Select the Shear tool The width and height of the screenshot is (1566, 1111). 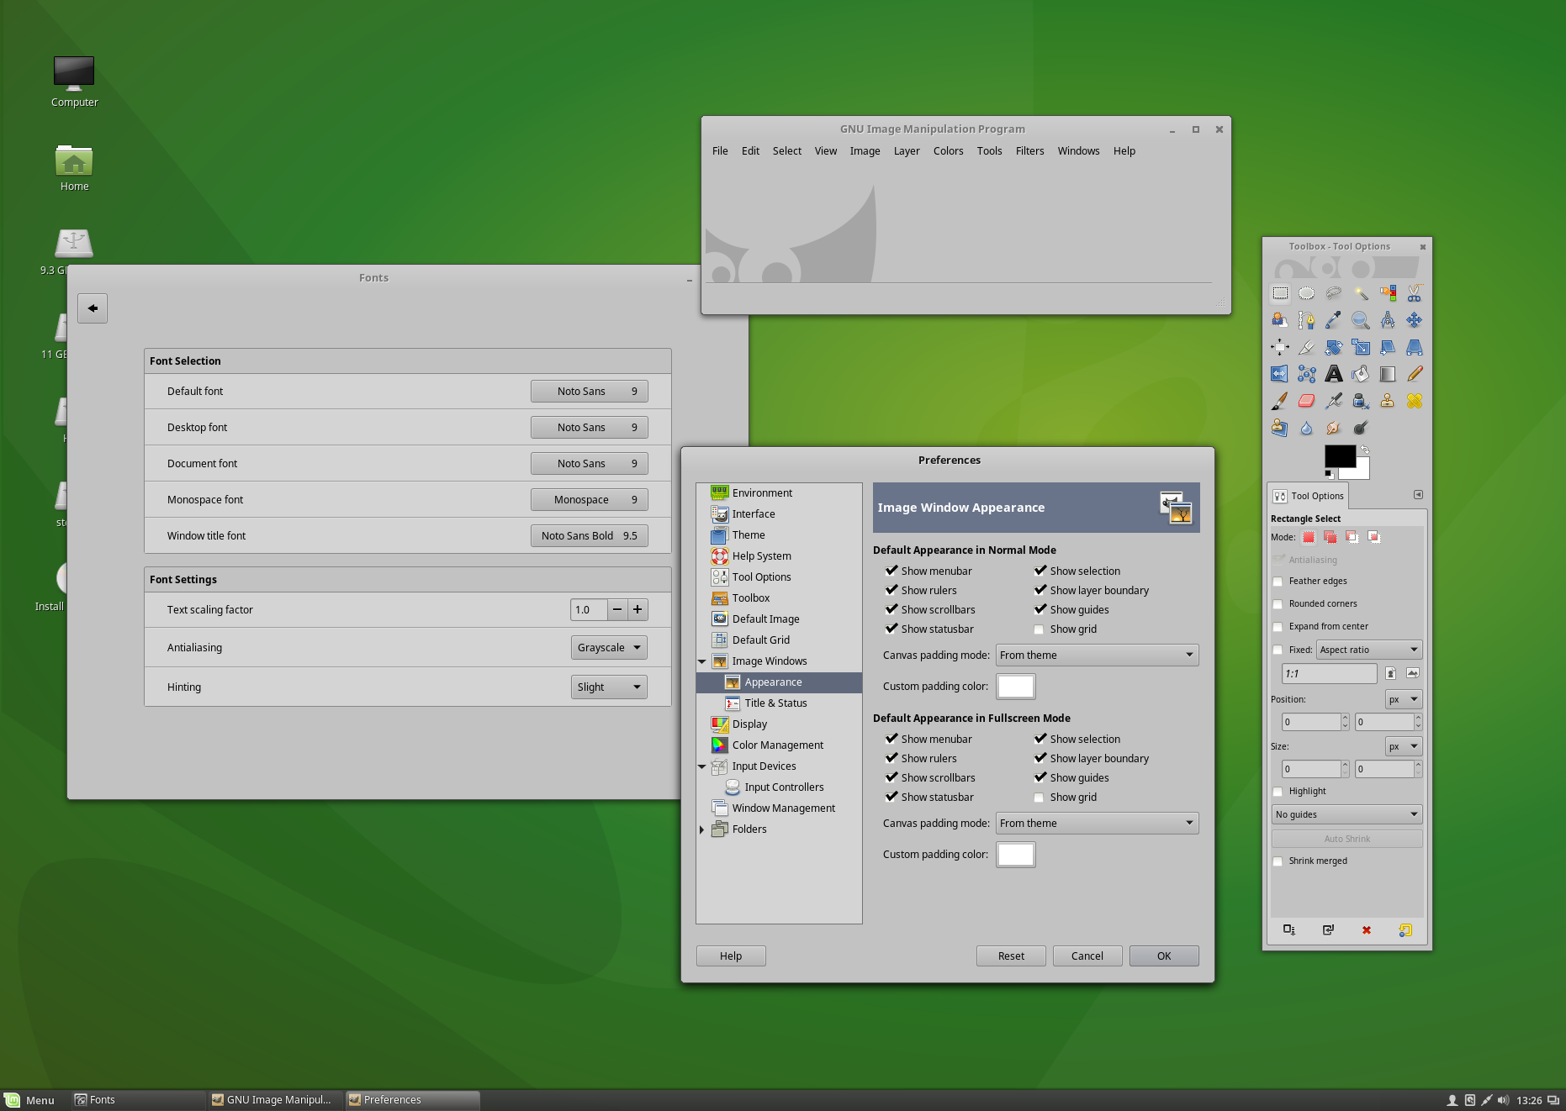(x=1388, y=347)
